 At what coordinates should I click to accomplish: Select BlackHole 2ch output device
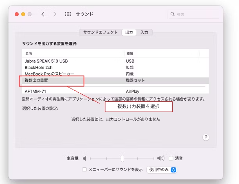tap(115, 68)
